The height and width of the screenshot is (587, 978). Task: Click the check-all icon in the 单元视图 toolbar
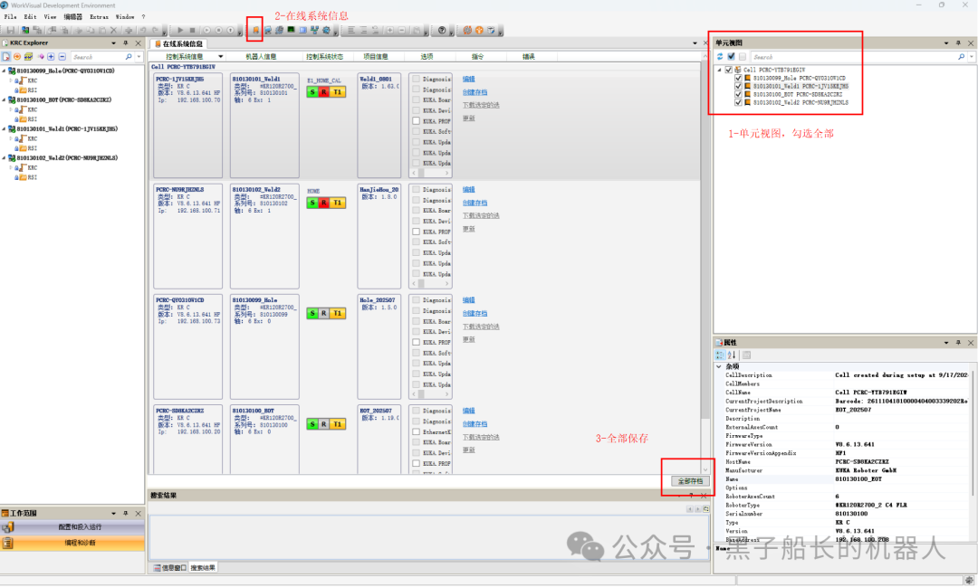[x=732, y=56]
